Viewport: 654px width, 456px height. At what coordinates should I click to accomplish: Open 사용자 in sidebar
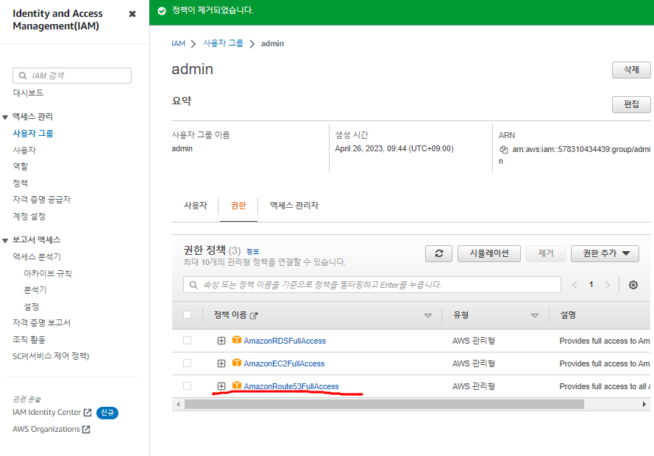[x=24, y=150]
